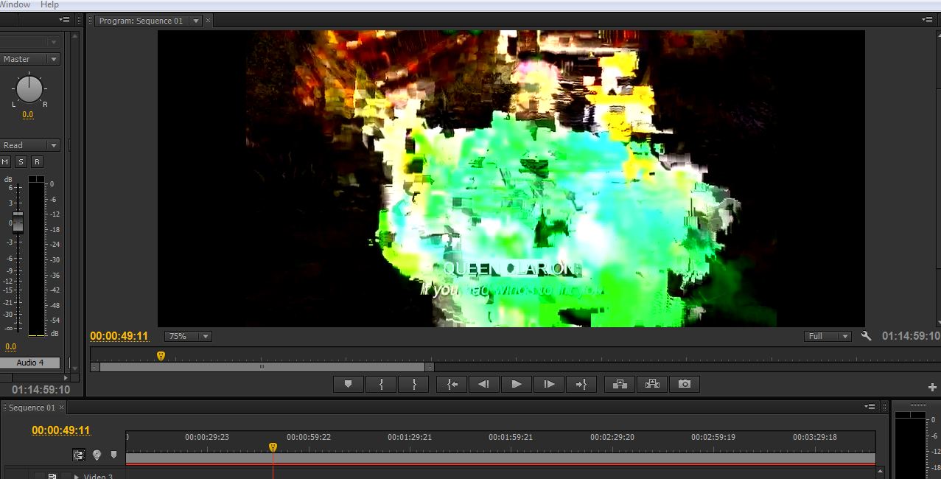Expand the Video 3 track
The image size is (941, 479).
tap(77, 477)
